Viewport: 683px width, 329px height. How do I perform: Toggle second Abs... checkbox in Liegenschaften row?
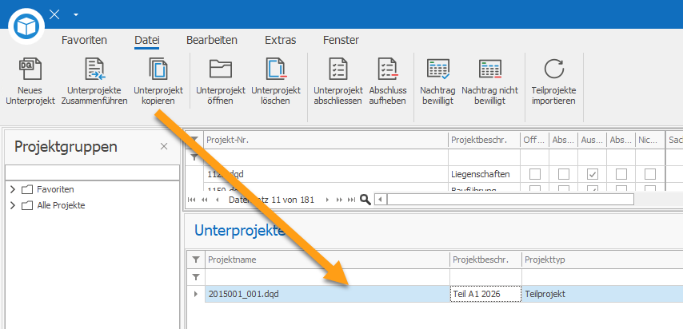click(621, 174)
